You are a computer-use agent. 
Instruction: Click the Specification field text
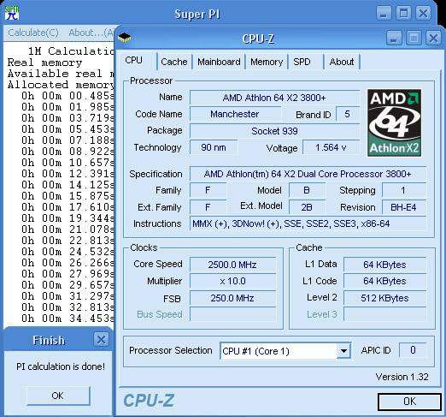(x=308, y=174)
